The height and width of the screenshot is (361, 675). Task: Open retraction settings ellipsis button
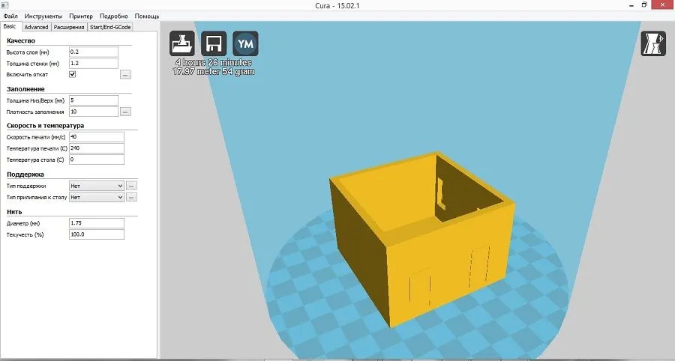click(x=125, y=75)
